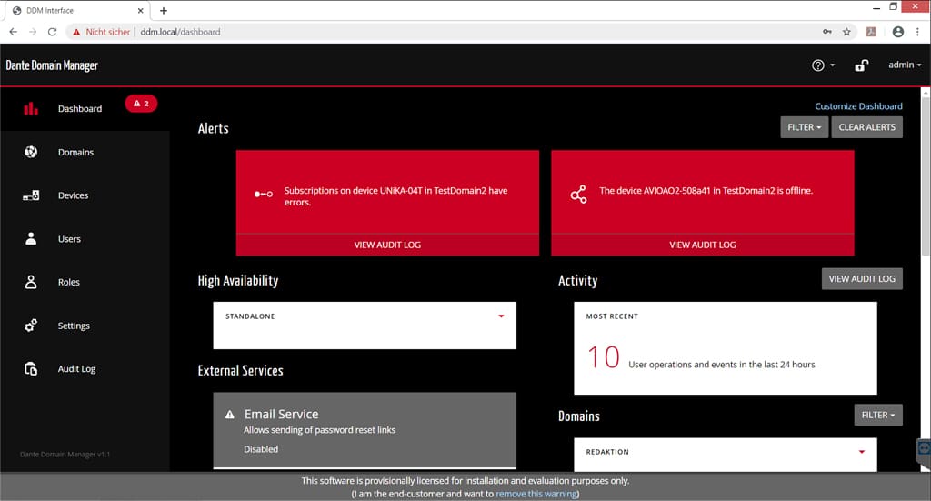
Task: Go to Dashboard in the sidebar
Action: click(x=85, y=108)
